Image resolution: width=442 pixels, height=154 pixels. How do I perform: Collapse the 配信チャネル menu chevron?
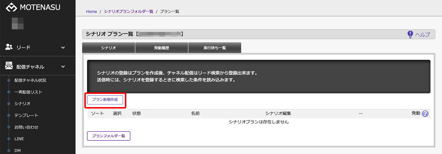[x=63, y=66]
